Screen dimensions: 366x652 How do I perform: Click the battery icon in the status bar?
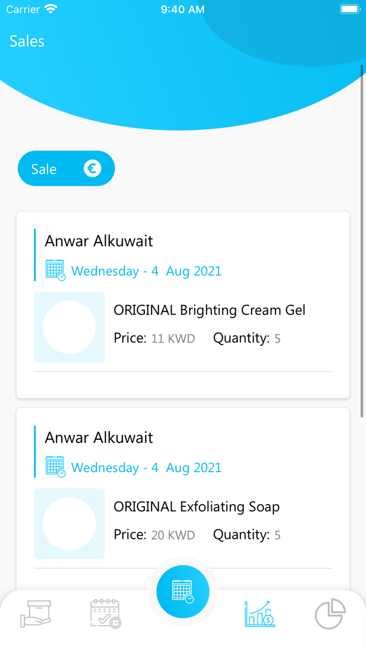click(349, 8)
